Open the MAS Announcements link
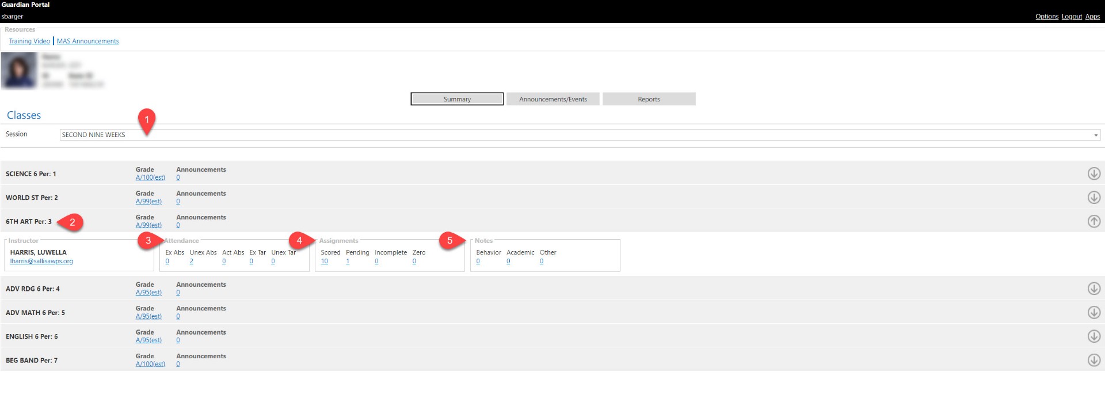Screen dimensions: 1105x413 87,41
